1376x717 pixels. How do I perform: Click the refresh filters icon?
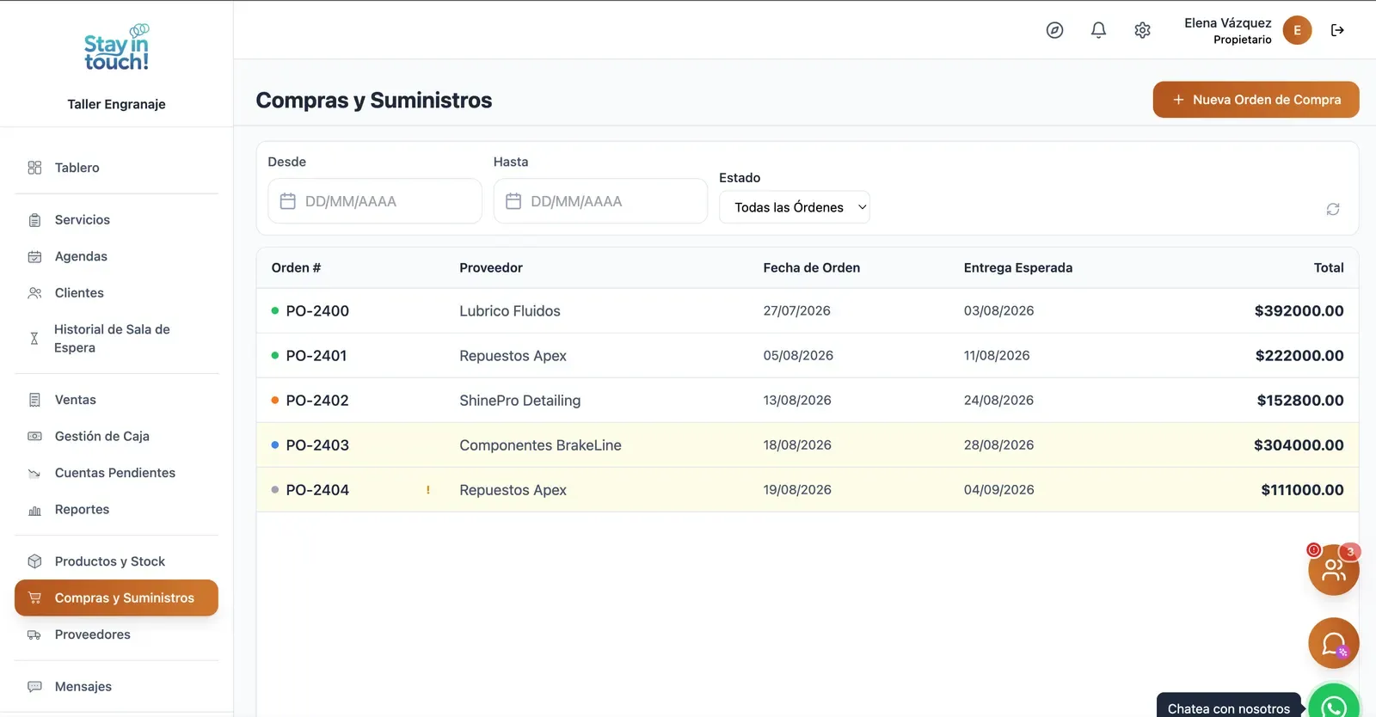coord(1333,209)
